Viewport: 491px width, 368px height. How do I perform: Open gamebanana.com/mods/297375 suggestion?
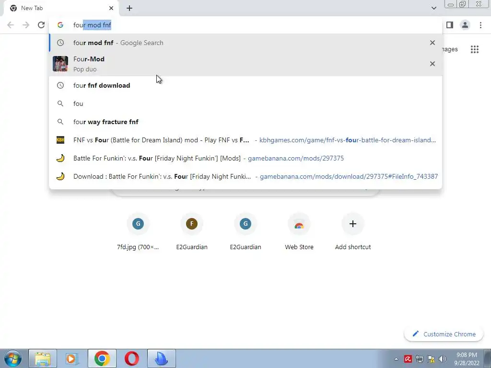[x=245, y=158]
